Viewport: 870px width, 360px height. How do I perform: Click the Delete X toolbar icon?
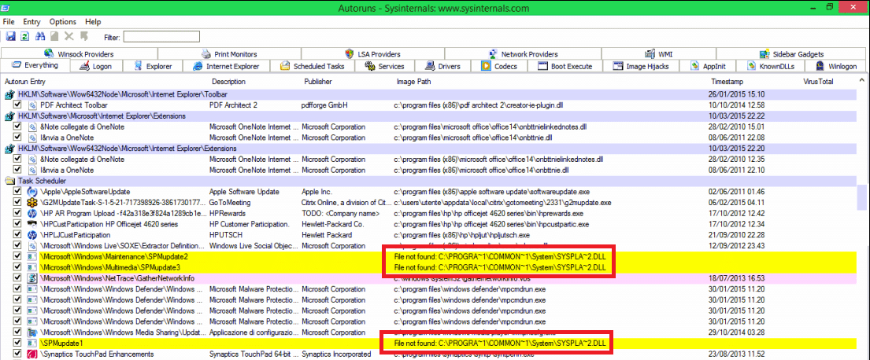pos(68,37)
